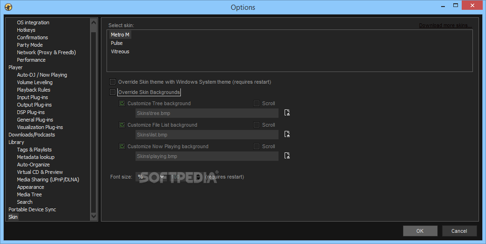Image resolution: width=486 pixels, height=244 pixels.
Task: Select Downloads/Podcasts category
Action: 32,135
